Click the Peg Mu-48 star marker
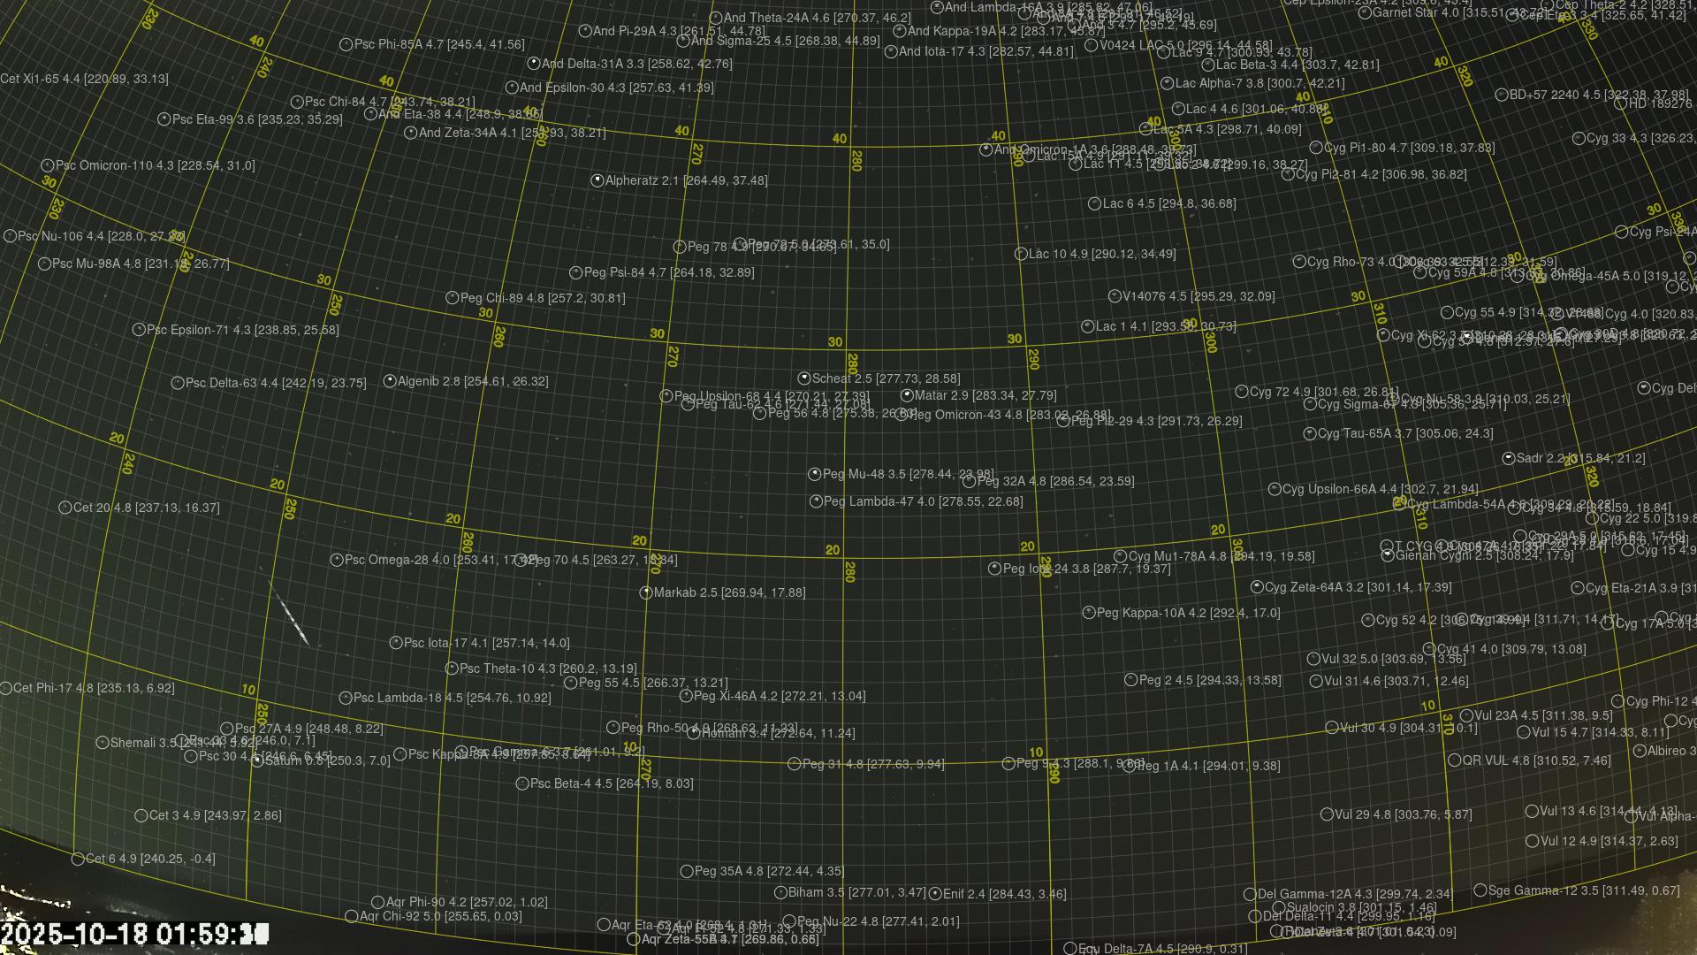 (x=815, y=474)
